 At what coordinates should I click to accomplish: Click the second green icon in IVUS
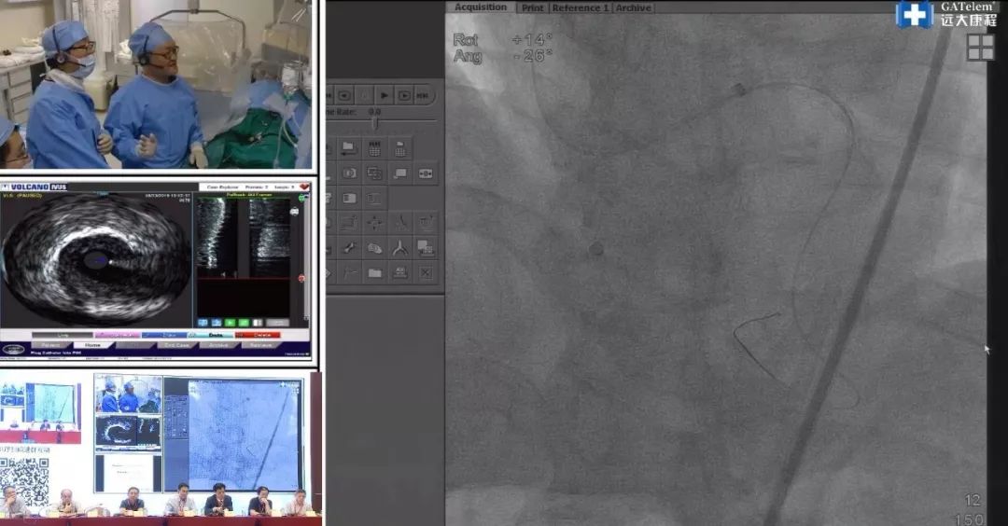(244, 323)
